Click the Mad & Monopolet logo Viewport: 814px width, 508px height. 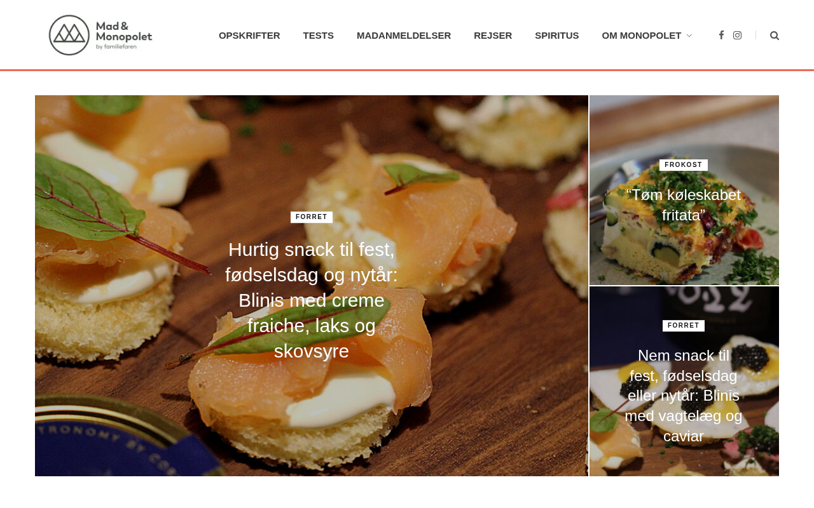click(100, 35)
